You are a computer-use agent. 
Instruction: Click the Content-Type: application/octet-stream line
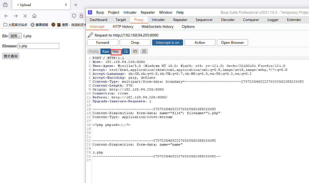pyautogui.click(x=132, y=117)
